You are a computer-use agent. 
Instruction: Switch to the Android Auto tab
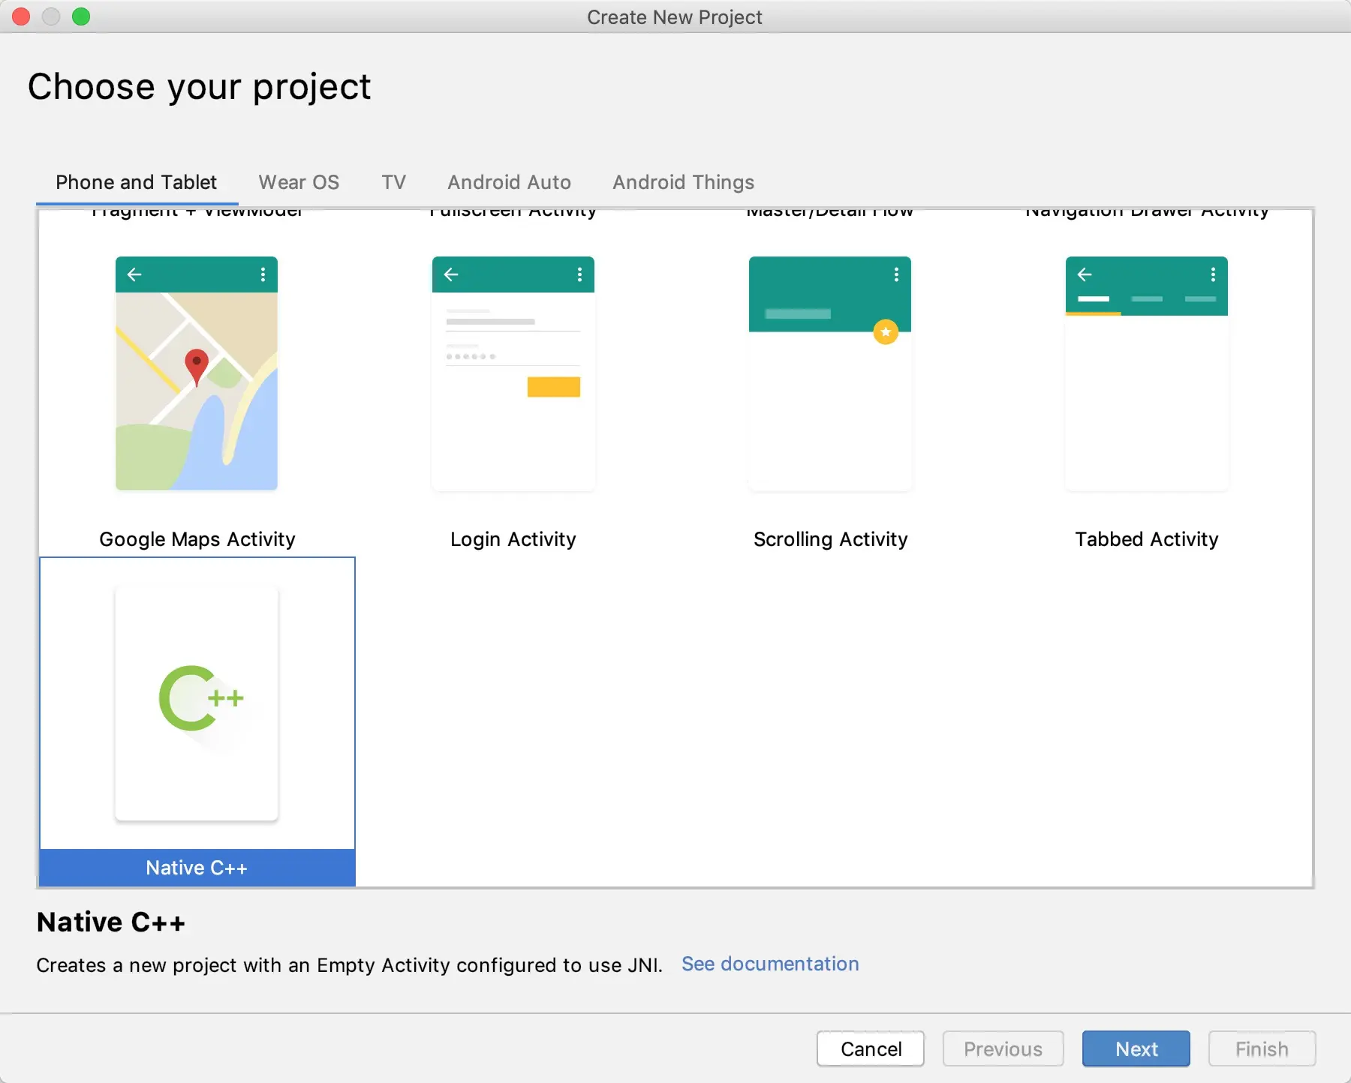pos(509,182)
